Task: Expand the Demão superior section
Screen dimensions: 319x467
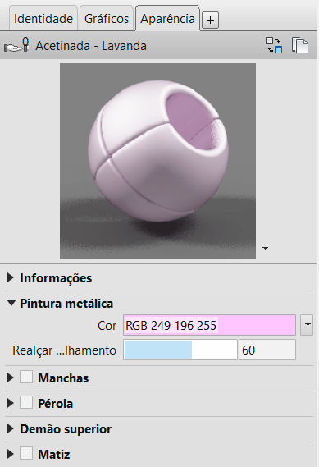Action: (11, 428)
